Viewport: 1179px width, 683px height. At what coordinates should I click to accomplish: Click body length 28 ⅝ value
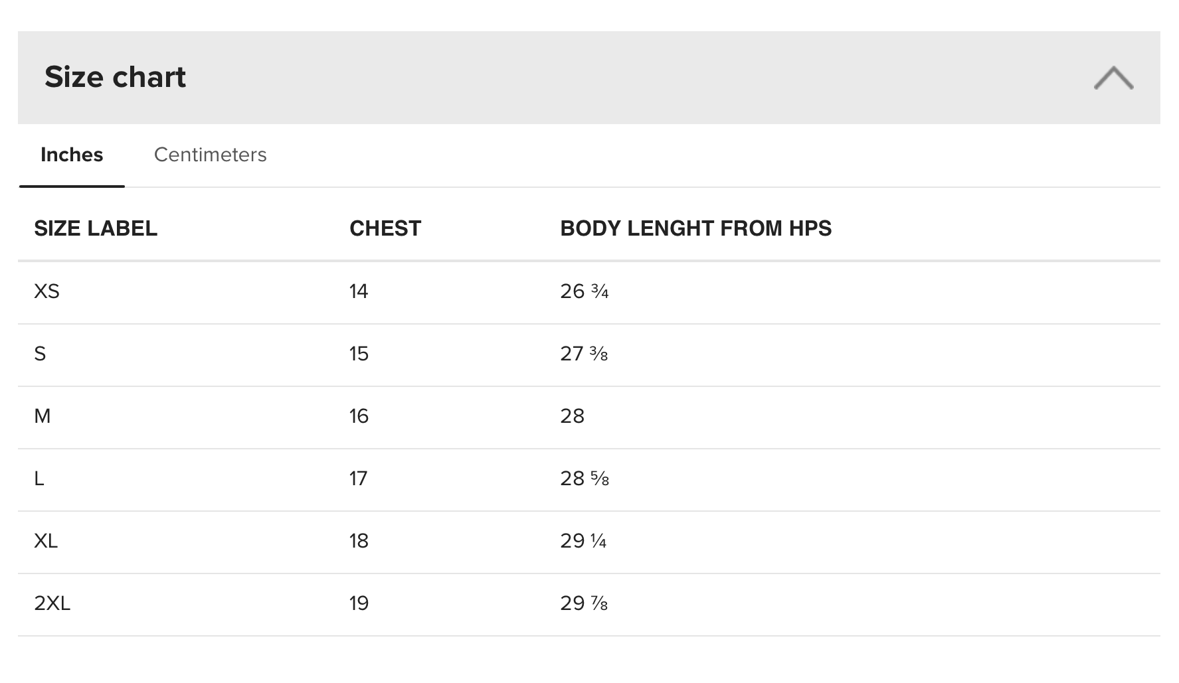585,479
